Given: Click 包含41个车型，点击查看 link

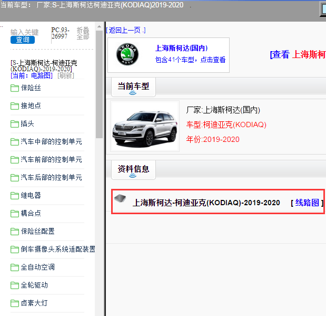Looking at the screenshot, I should click(x=190, y=60).
